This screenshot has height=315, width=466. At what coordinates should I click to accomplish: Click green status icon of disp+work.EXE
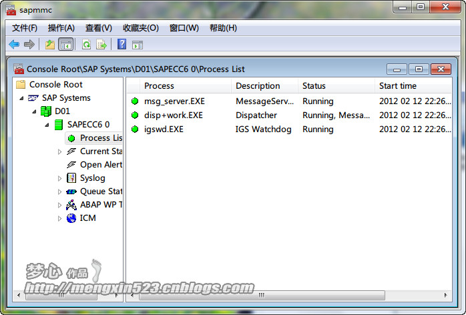pos(135,115)
